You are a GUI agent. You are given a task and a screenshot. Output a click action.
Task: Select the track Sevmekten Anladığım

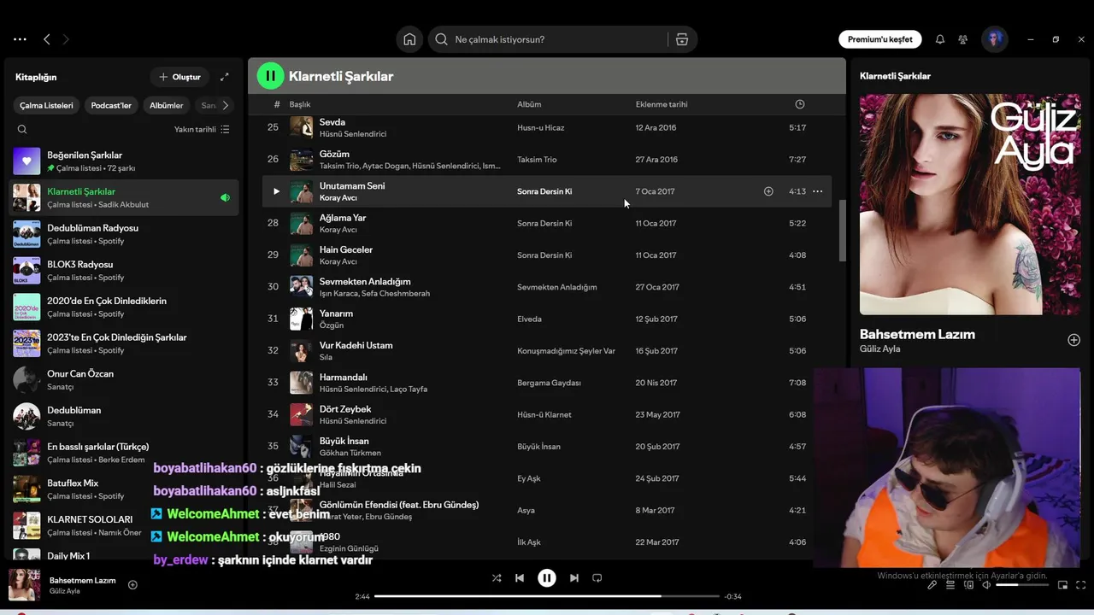coord(547,287)
